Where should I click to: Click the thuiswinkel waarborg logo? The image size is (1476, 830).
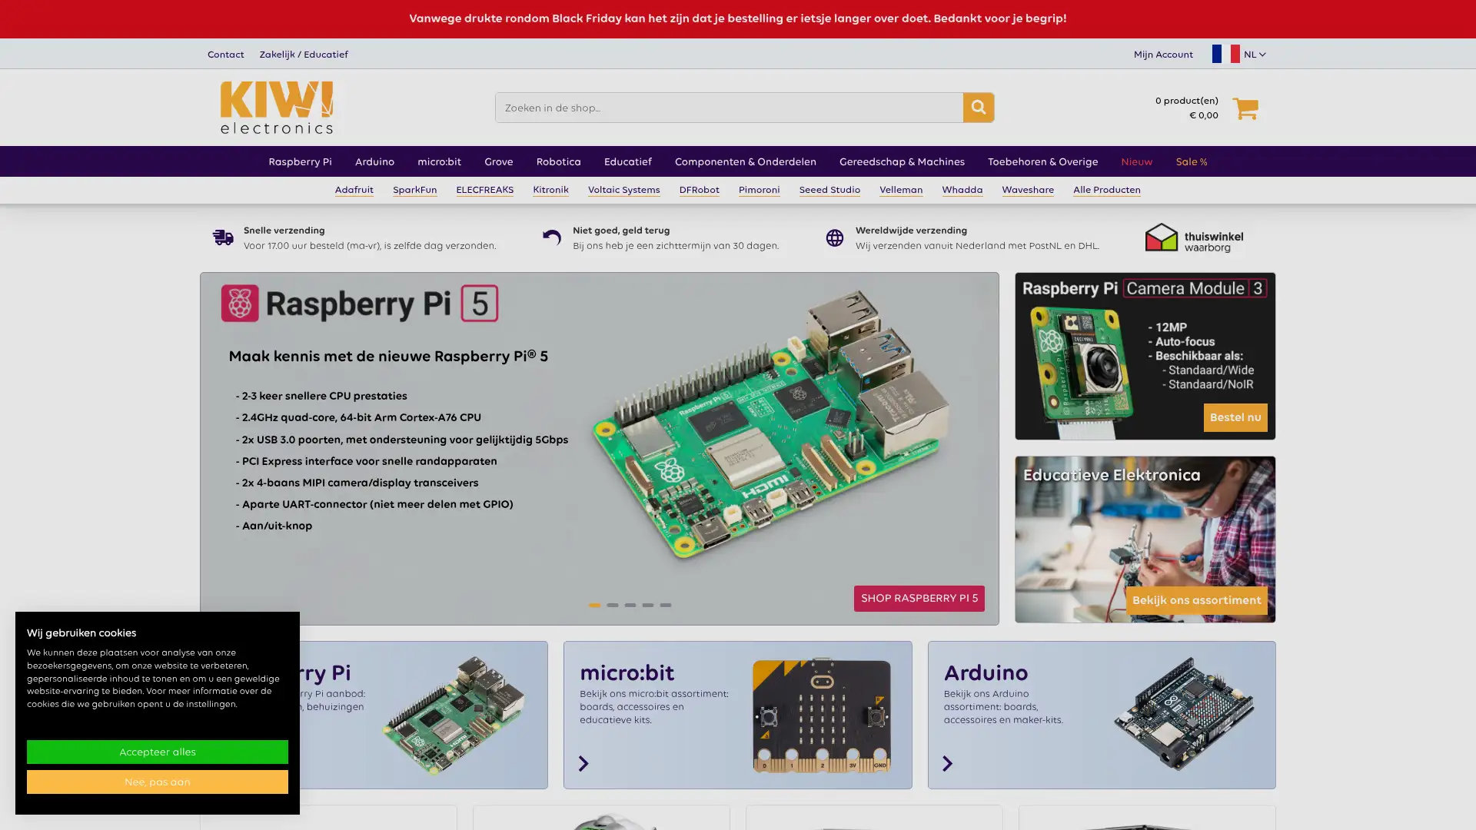click(1194, 238)
